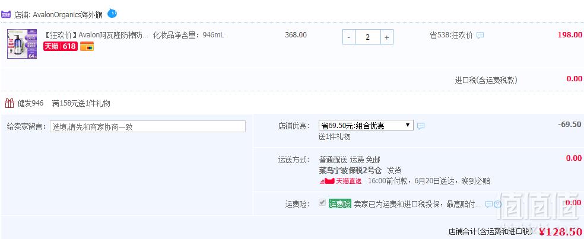The height and width of the screenshot is (239, 584).
Task: Click the Tmall 618 promotion badge
Action: tap(61, 46)
